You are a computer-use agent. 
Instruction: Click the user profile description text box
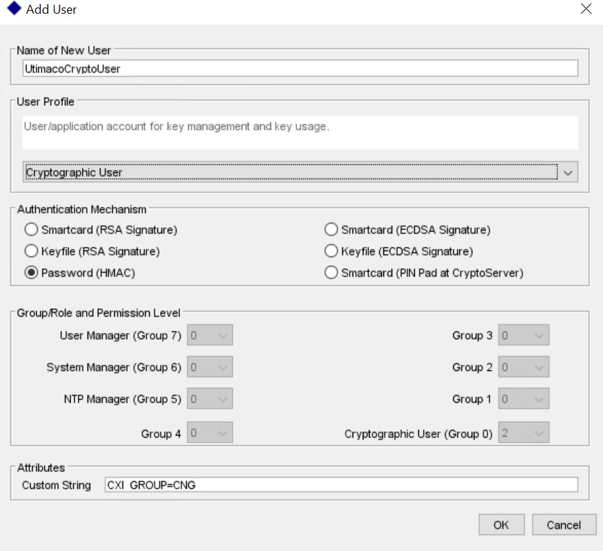tap(300, 133)
